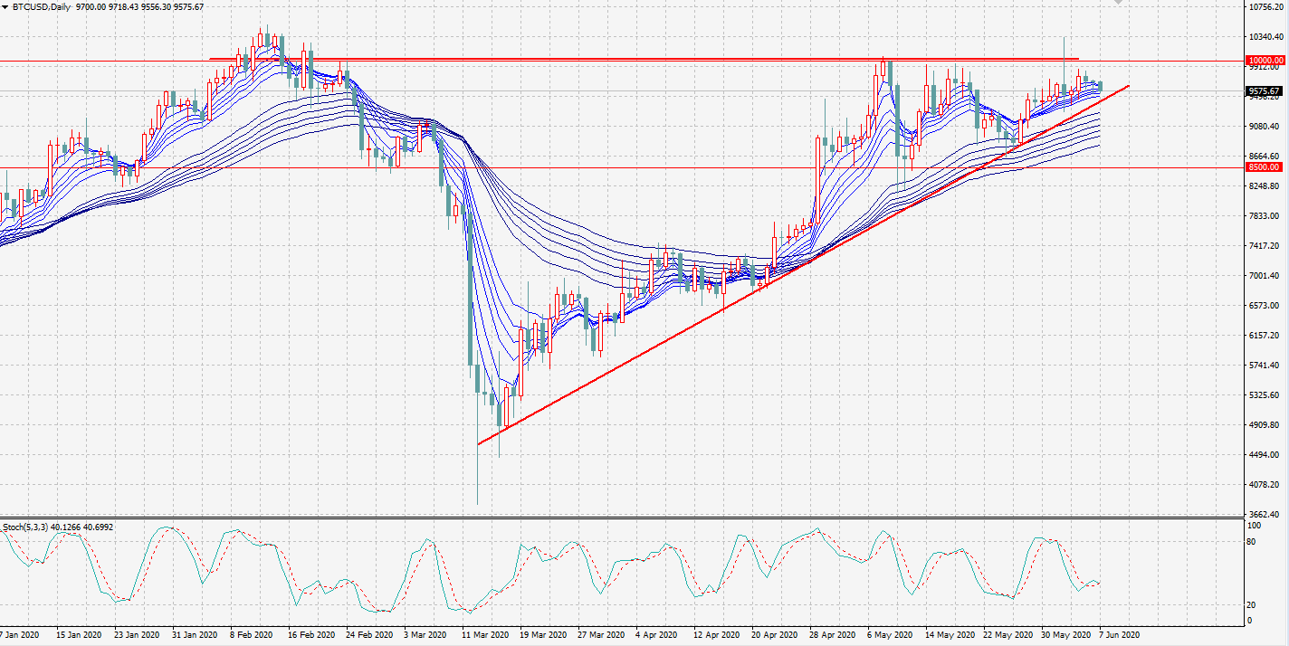Click the 7 Jun 2020 date label
Image resolution: width=1289 pixels, height=646 pixels.
click(x=1119, y=635)
